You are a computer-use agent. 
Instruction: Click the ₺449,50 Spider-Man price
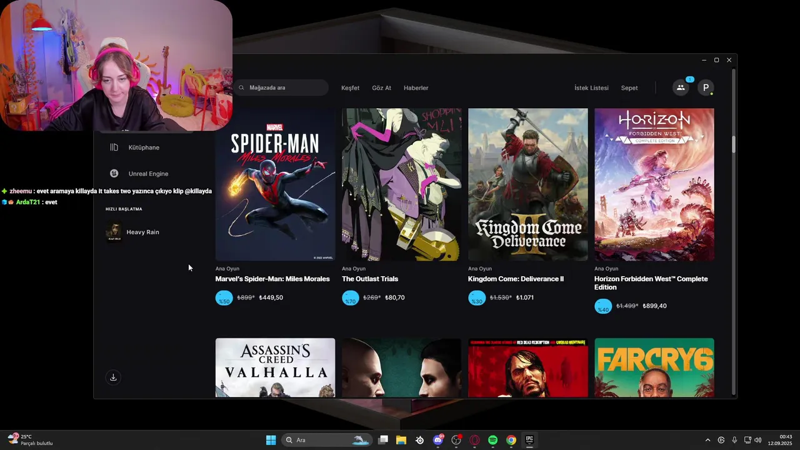[271, 297]
